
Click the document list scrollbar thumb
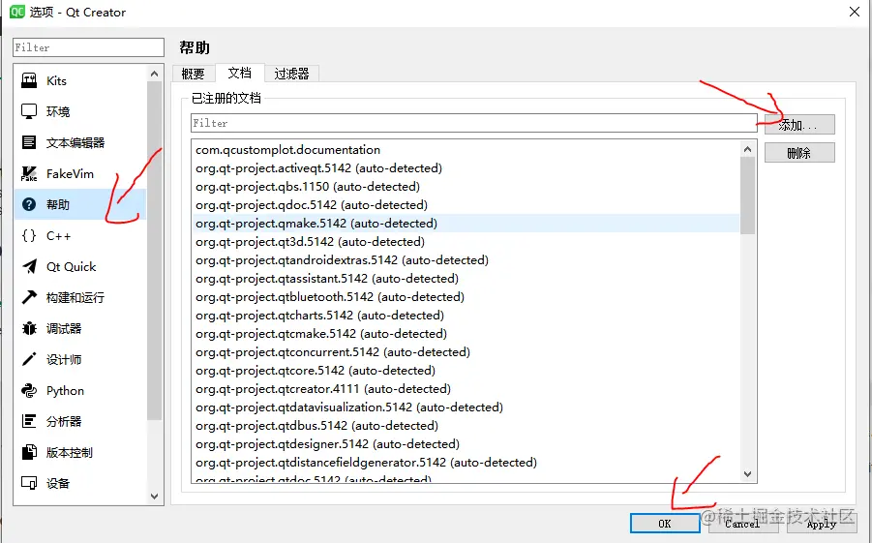747,196
